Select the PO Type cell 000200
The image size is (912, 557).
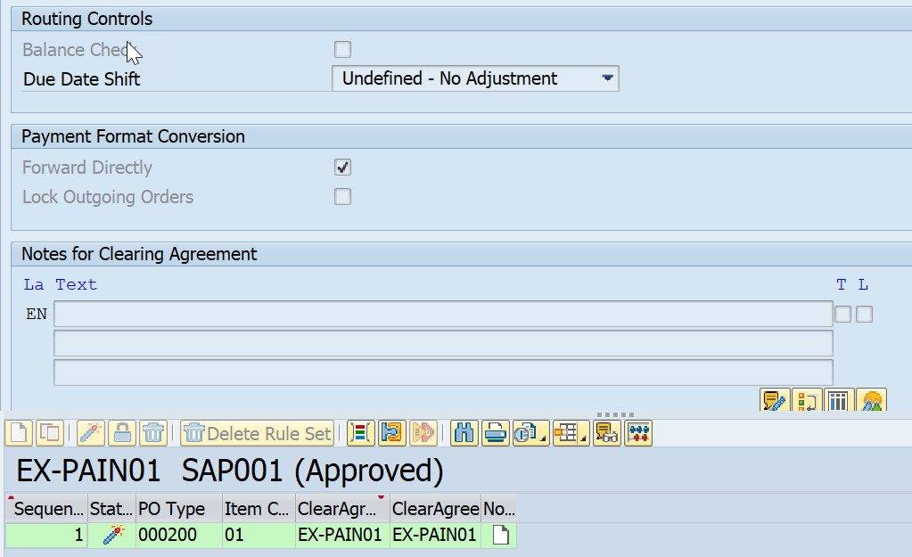tap(179, 535)
